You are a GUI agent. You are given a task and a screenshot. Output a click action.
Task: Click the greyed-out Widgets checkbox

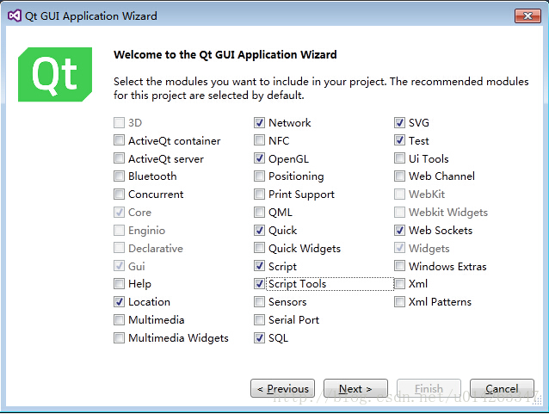(399, 248)
